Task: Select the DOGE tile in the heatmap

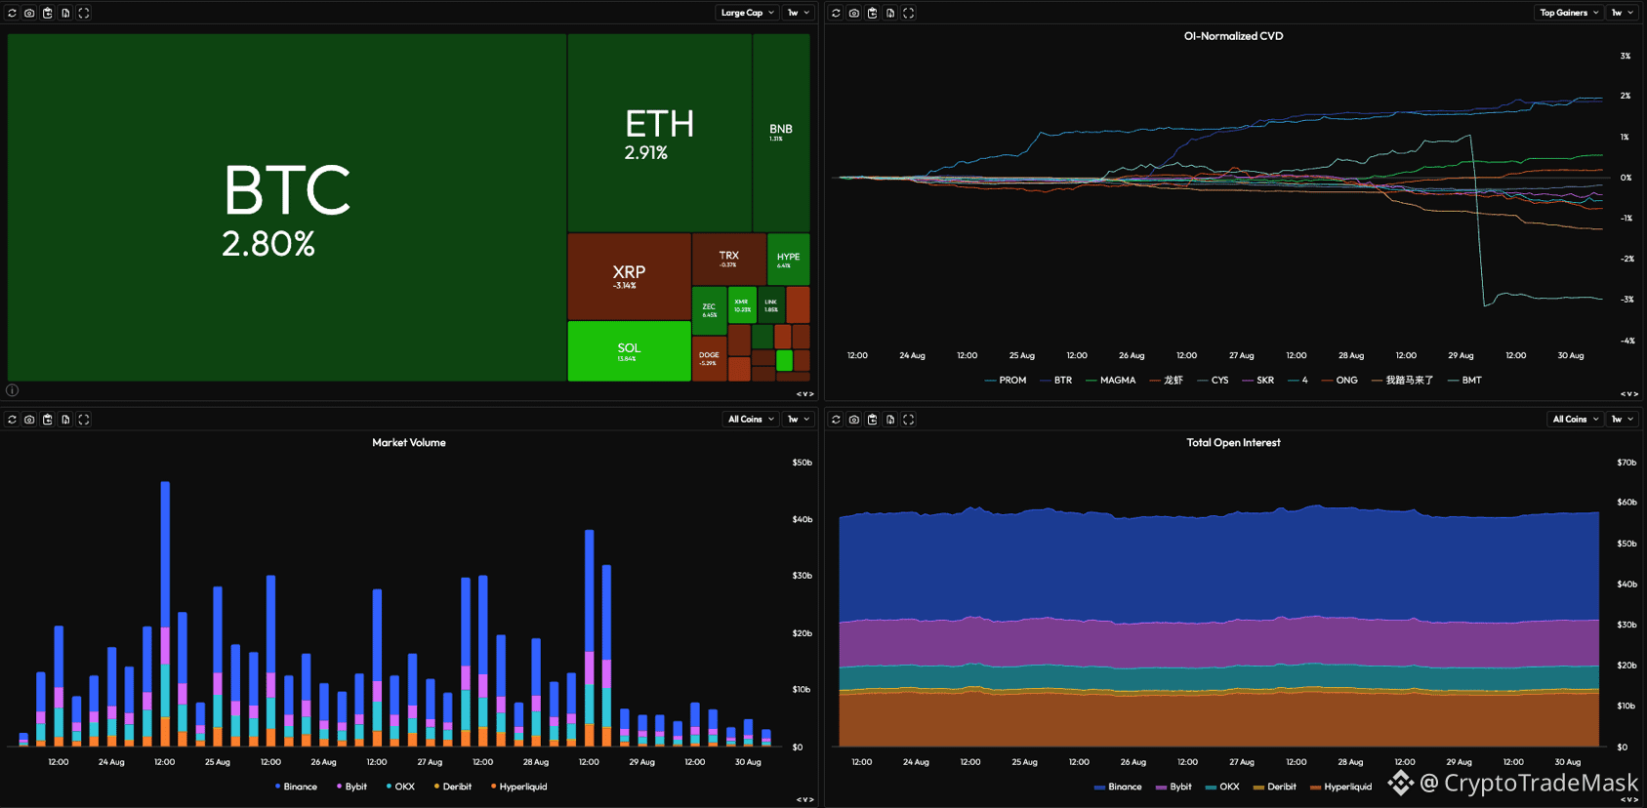Action: [x=709, y=358]
